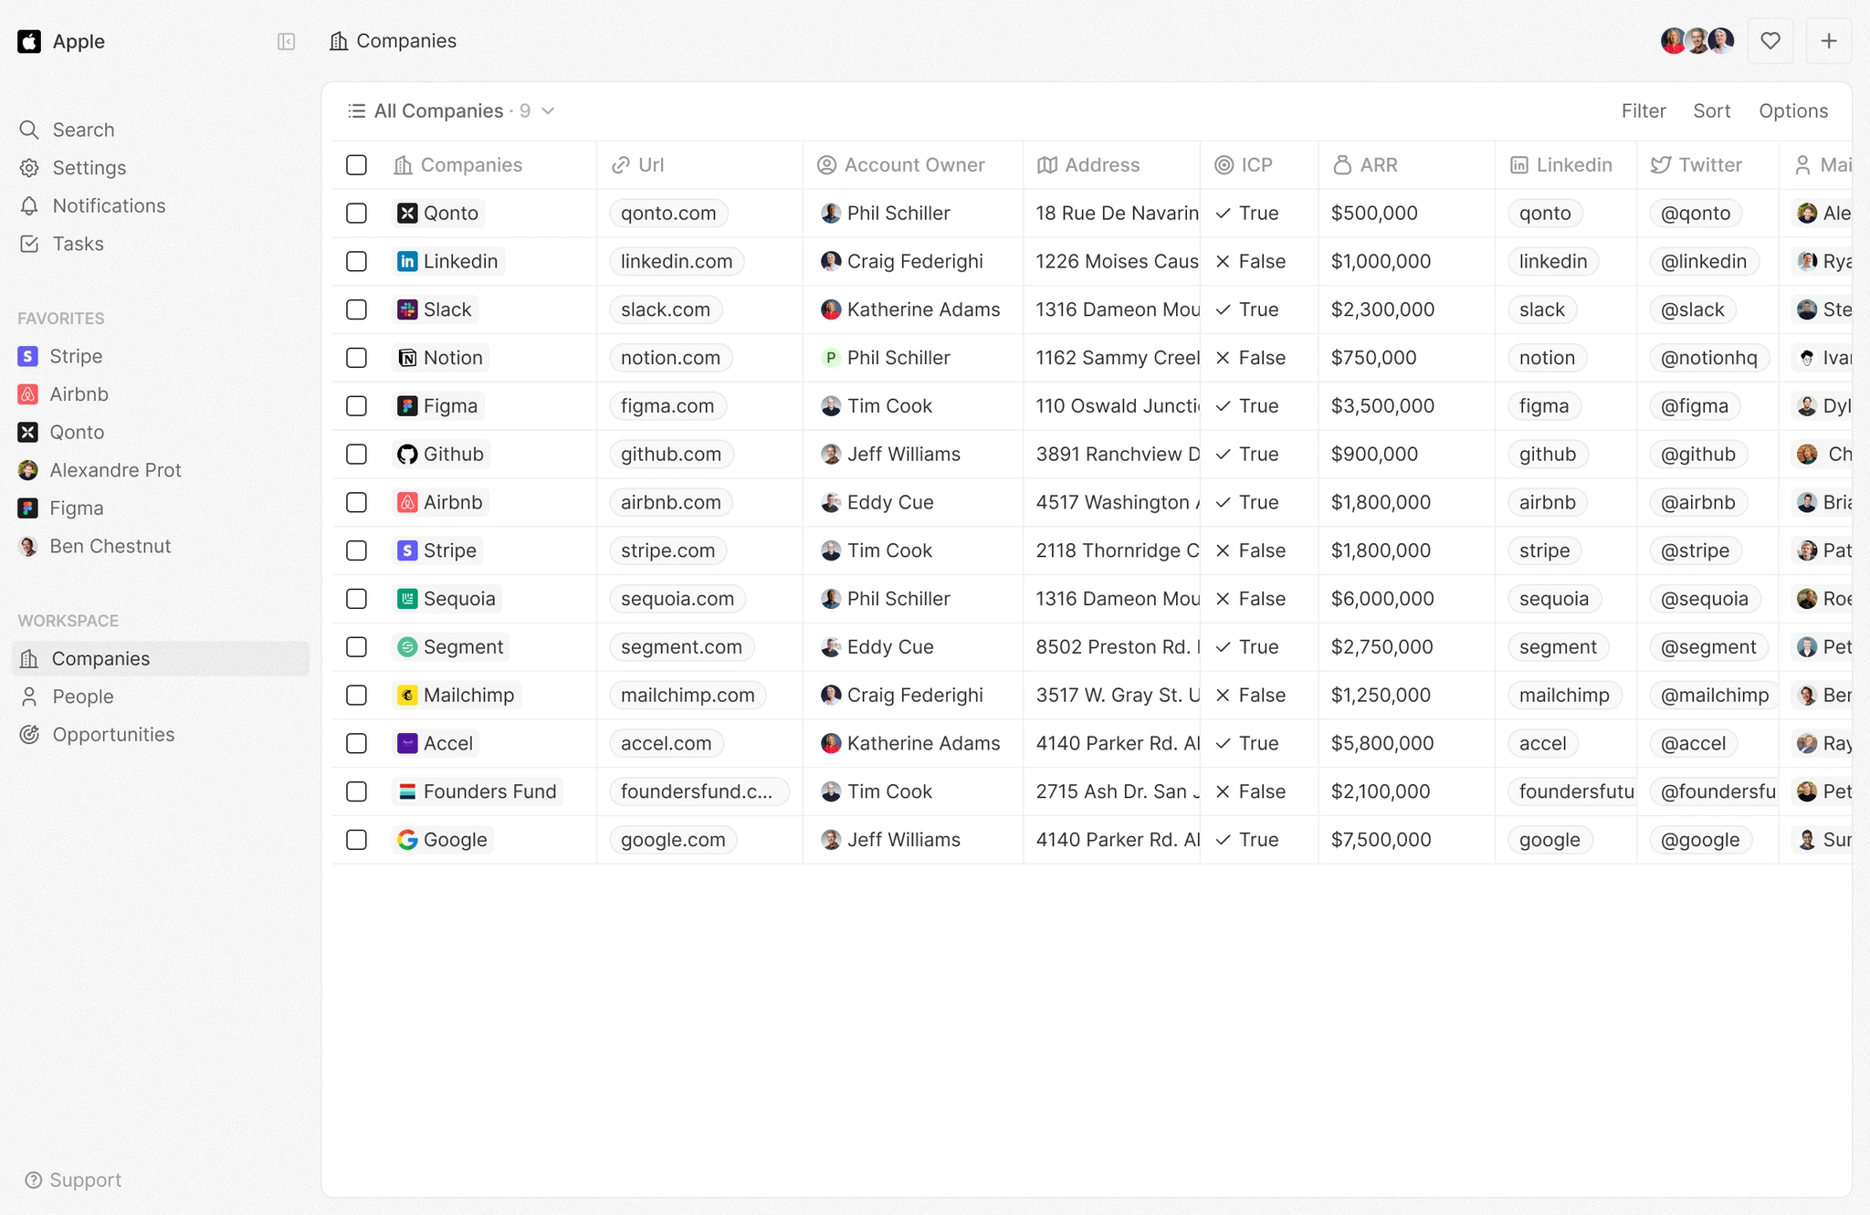Click the Companies menu item
This screenshot has height=1215, width=1870.
tap(100, 658)
